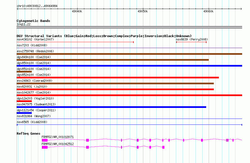Click last exon of FRMPD2 NM_001042512 transcript
This screenshot has height=163, width=250.
(x=163, y=147)
